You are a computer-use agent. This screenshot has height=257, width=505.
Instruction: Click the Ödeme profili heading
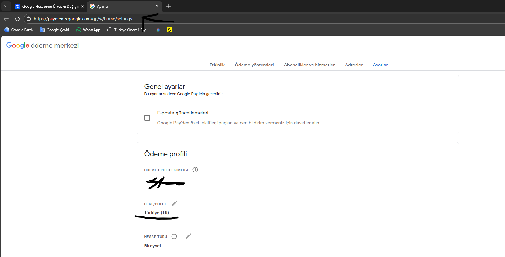pos(166,154)
